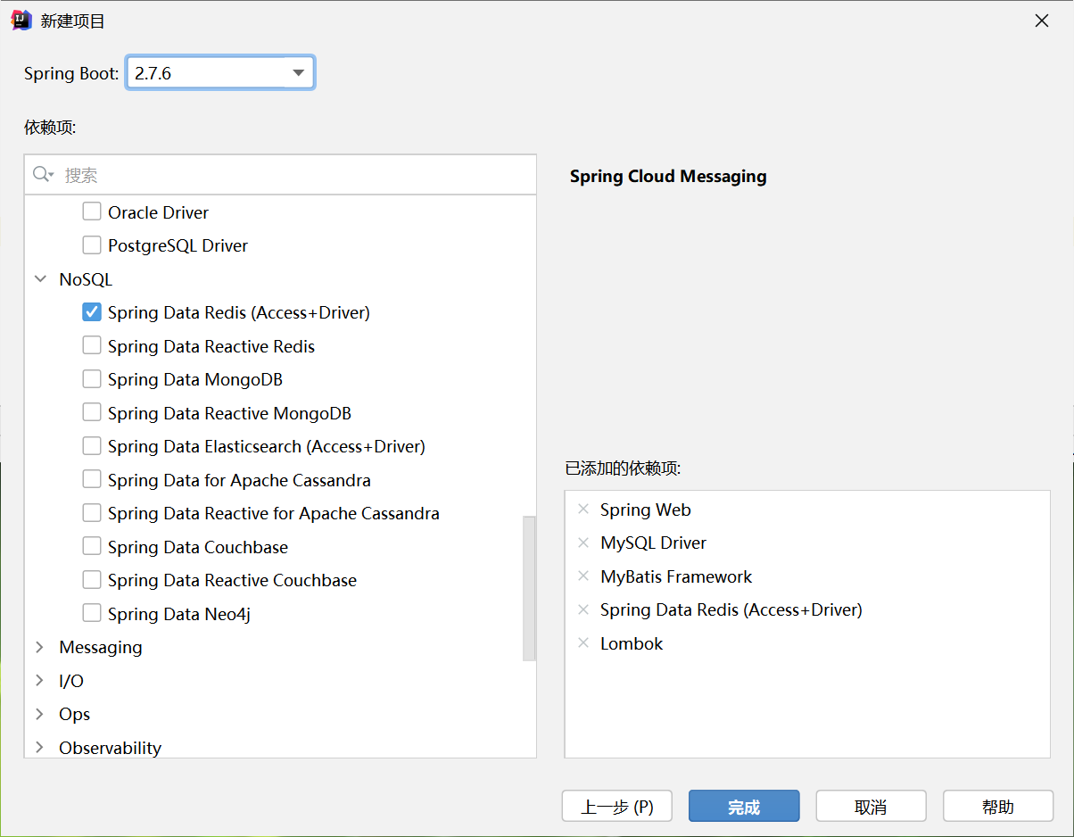Select Spring Data for Apache Cassandra checkbox
1074x837 pixels.
click(x=92, y=480)
